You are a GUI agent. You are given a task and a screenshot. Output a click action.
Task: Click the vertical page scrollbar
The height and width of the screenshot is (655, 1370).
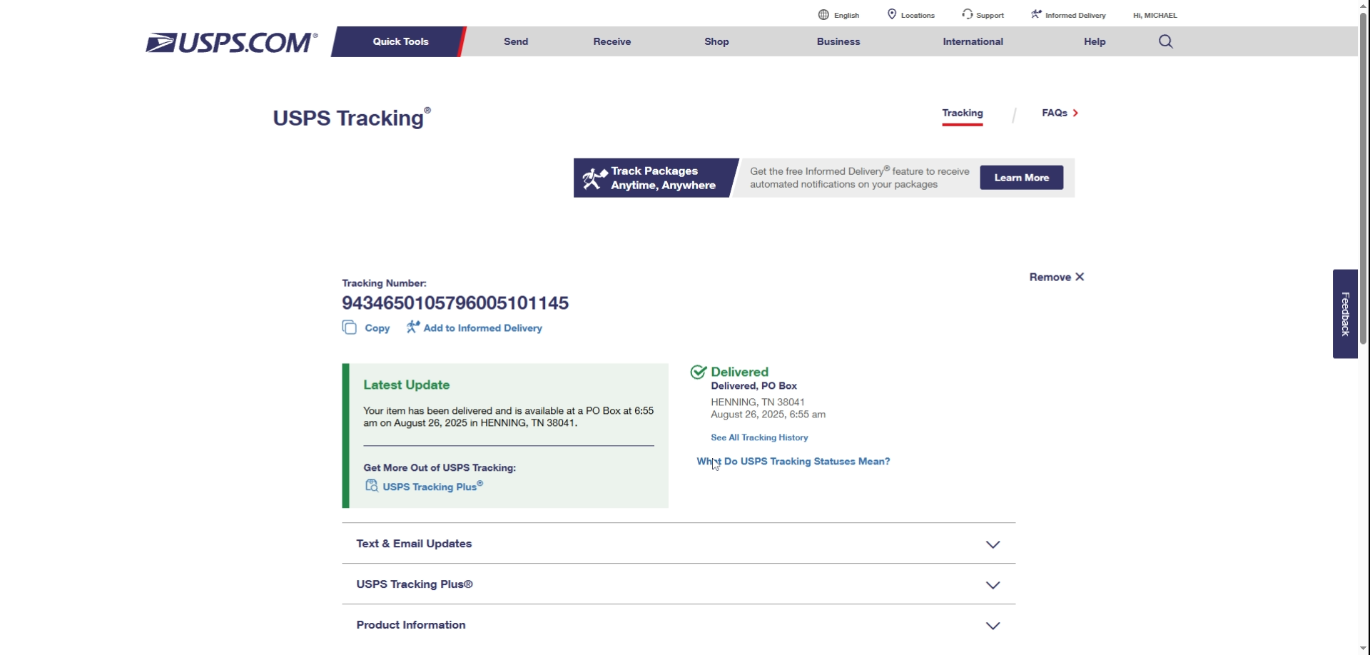coord(1364,178)
